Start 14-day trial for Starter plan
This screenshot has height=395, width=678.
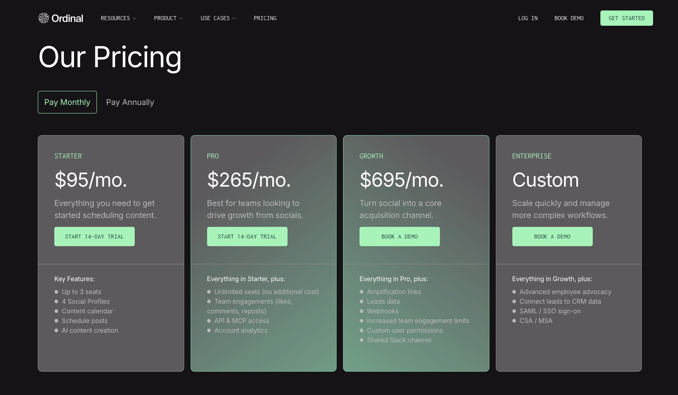point(95,237)
